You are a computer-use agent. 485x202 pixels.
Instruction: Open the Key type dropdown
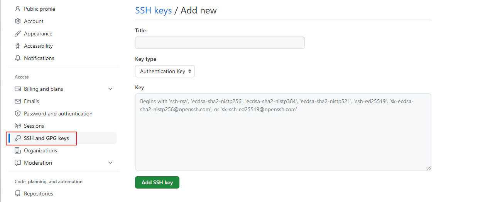(165, 71)
